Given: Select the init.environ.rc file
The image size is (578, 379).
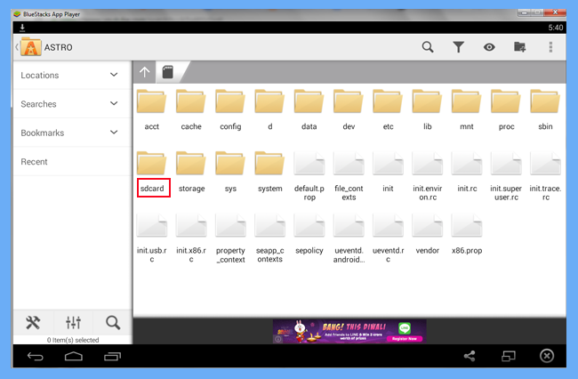Looking at the screenshot, I should (427, 176).
